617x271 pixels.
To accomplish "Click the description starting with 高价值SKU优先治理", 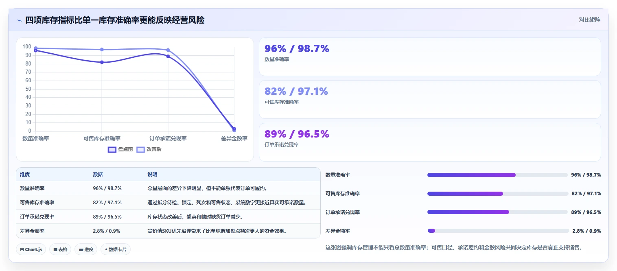I will [217, 231].
